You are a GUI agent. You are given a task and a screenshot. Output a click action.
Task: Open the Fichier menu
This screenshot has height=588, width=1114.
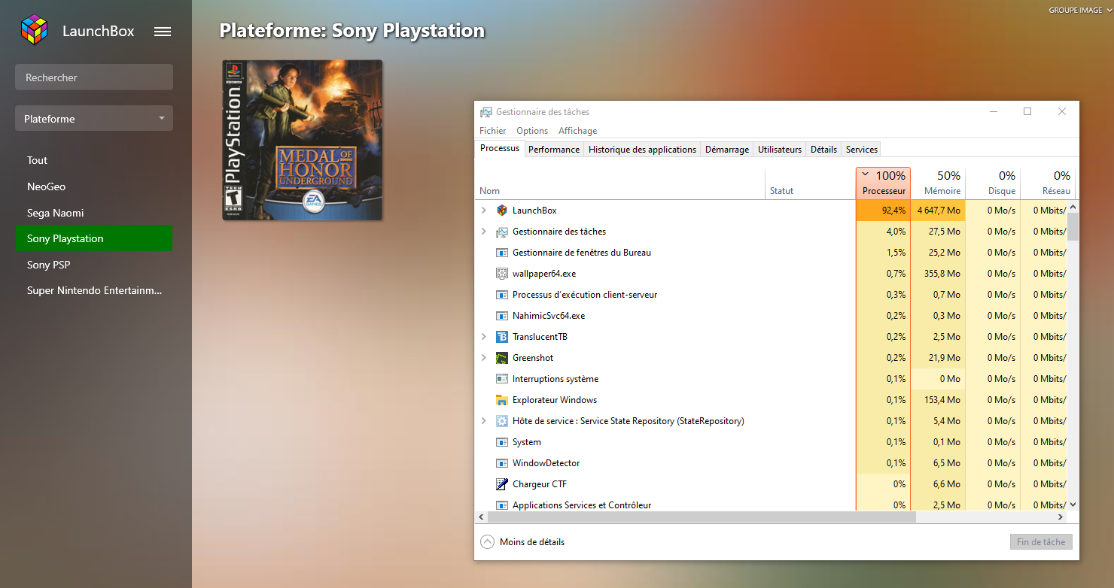pyautogui.click(x=493, y=131)
